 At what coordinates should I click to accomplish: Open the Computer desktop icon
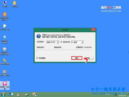(x=5, y=4)
